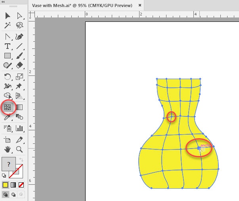Image resolution: width=239 pixels, height=201 pixels.
Task: Select the Zoom magnifier tool
Action: coord(19,149)
